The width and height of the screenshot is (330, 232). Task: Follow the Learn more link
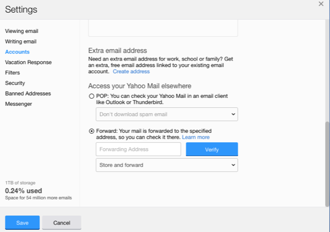click(x=196, y=138)
